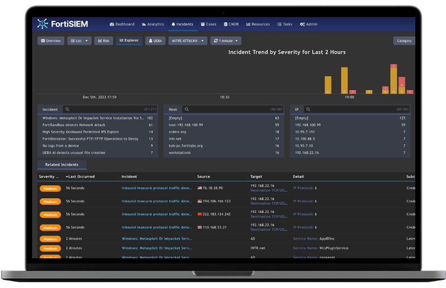Click the CMDB database icon
The image size is (446, 288).
coord(225,24)
